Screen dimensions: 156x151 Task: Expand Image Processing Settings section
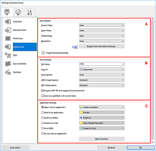click(43, 53)
